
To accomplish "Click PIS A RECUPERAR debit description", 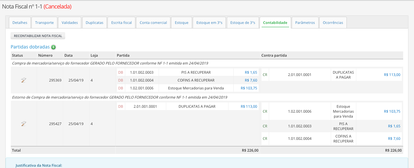I will tap(196, 72).
